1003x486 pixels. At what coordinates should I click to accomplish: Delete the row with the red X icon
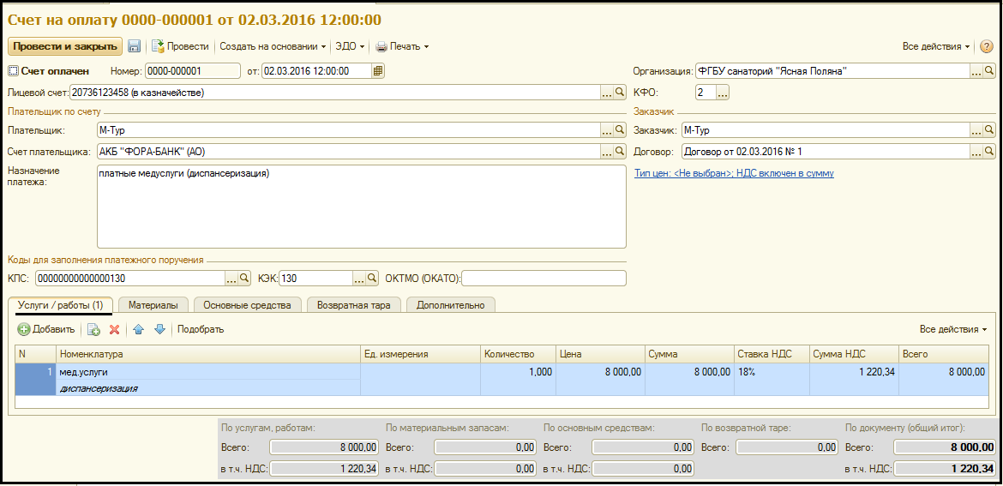[114, 329]
